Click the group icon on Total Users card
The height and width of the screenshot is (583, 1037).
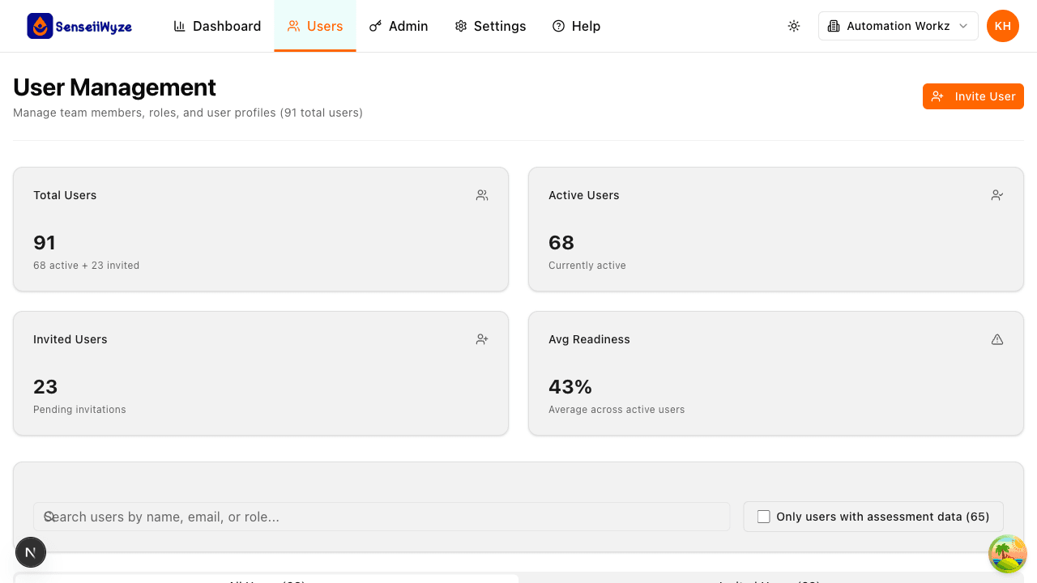click(481, 195)
